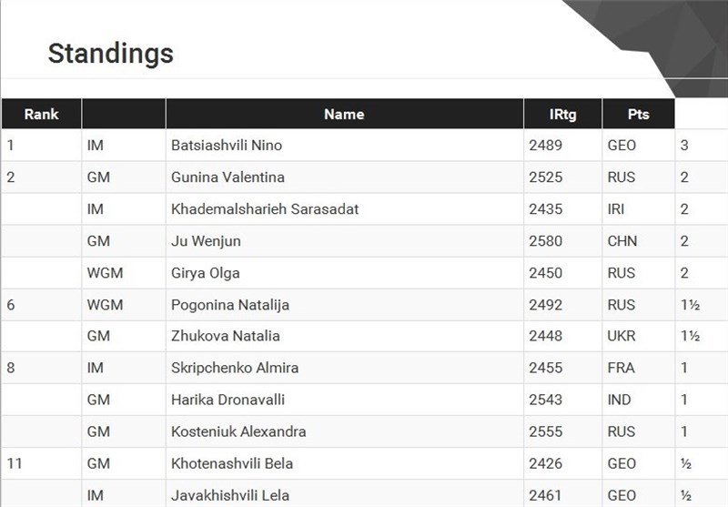
Task: Click on Kosteniuk Alexandra
Action: 238,431
